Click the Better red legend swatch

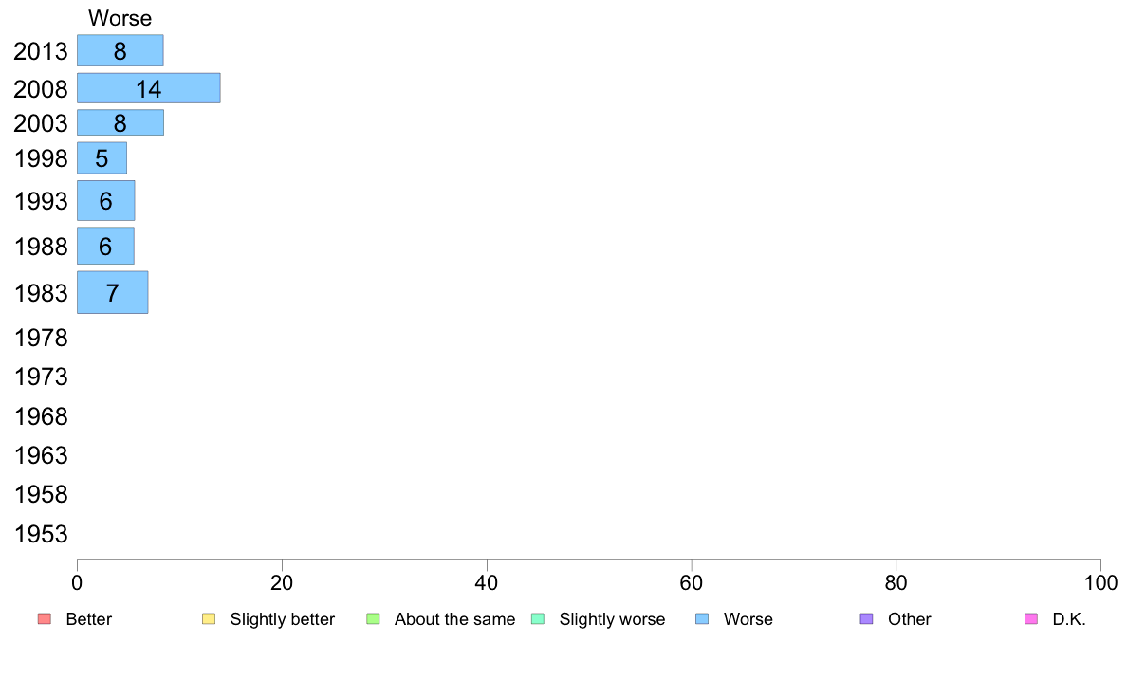click(45, 619)
